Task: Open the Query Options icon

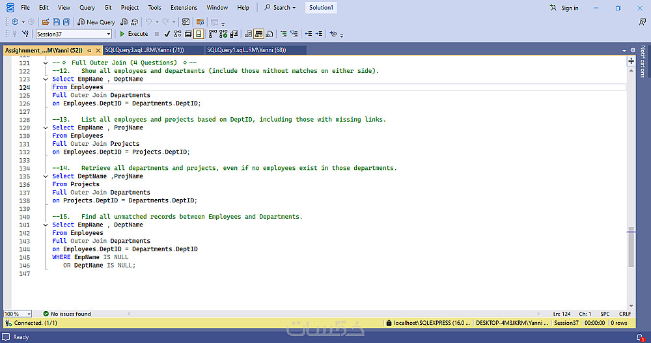Action: [188, 34]
